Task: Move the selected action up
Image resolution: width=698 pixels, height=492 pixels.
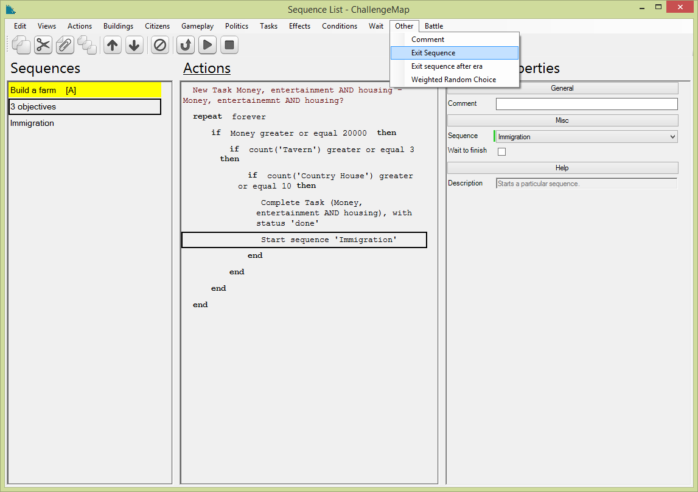Action: pyautogui.click(x=113, y=45)
